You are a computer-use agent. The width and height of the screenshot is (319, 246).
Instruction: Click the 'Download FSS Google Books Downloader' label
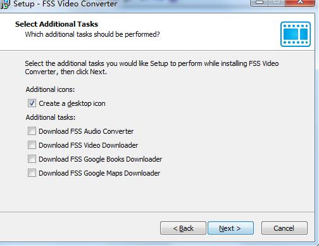tap(101, 159)
